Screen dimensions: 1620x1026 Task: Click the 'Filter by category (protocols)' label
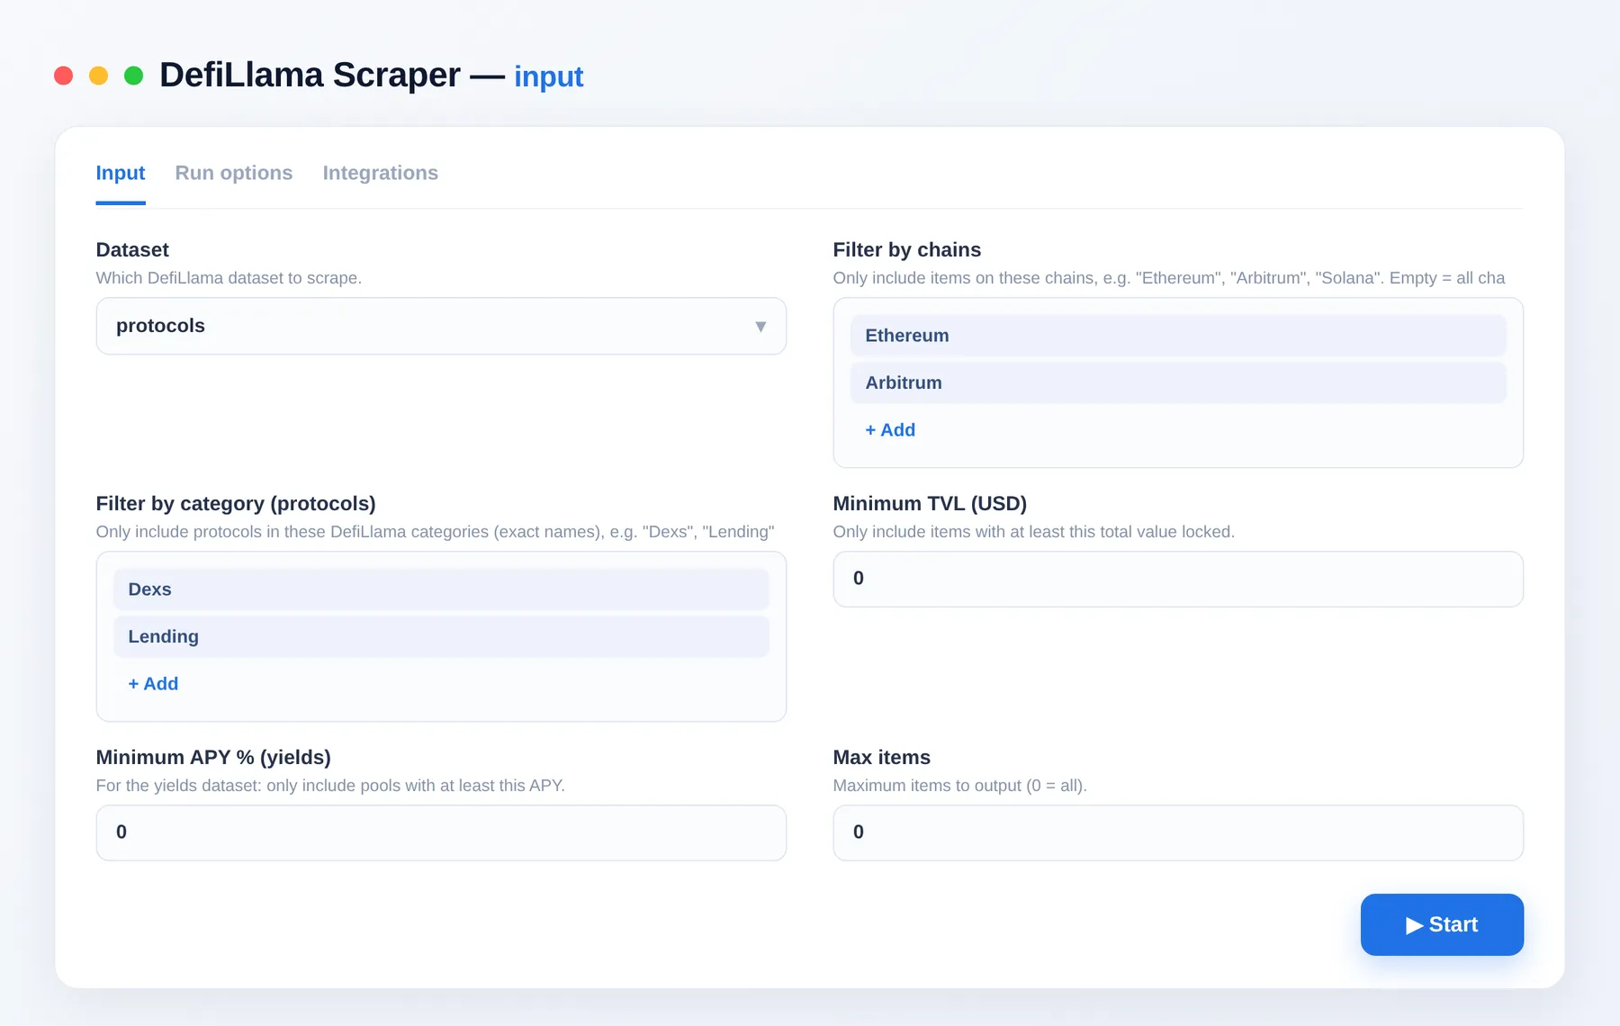236,503
